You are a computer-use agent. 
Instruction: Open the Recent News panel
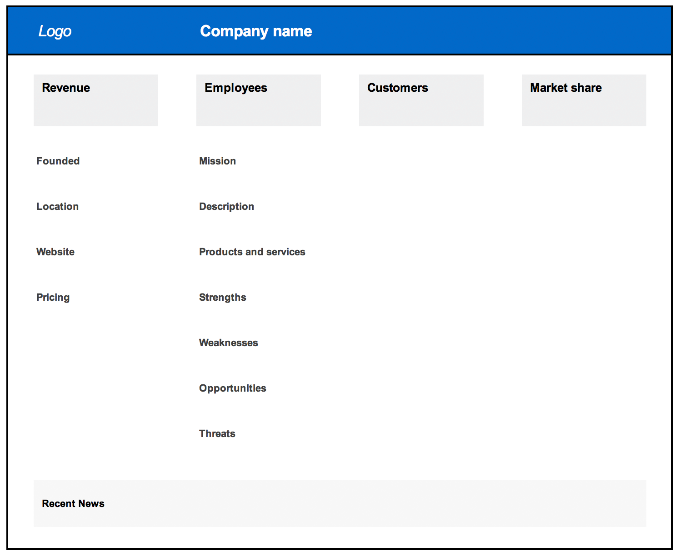339,503
